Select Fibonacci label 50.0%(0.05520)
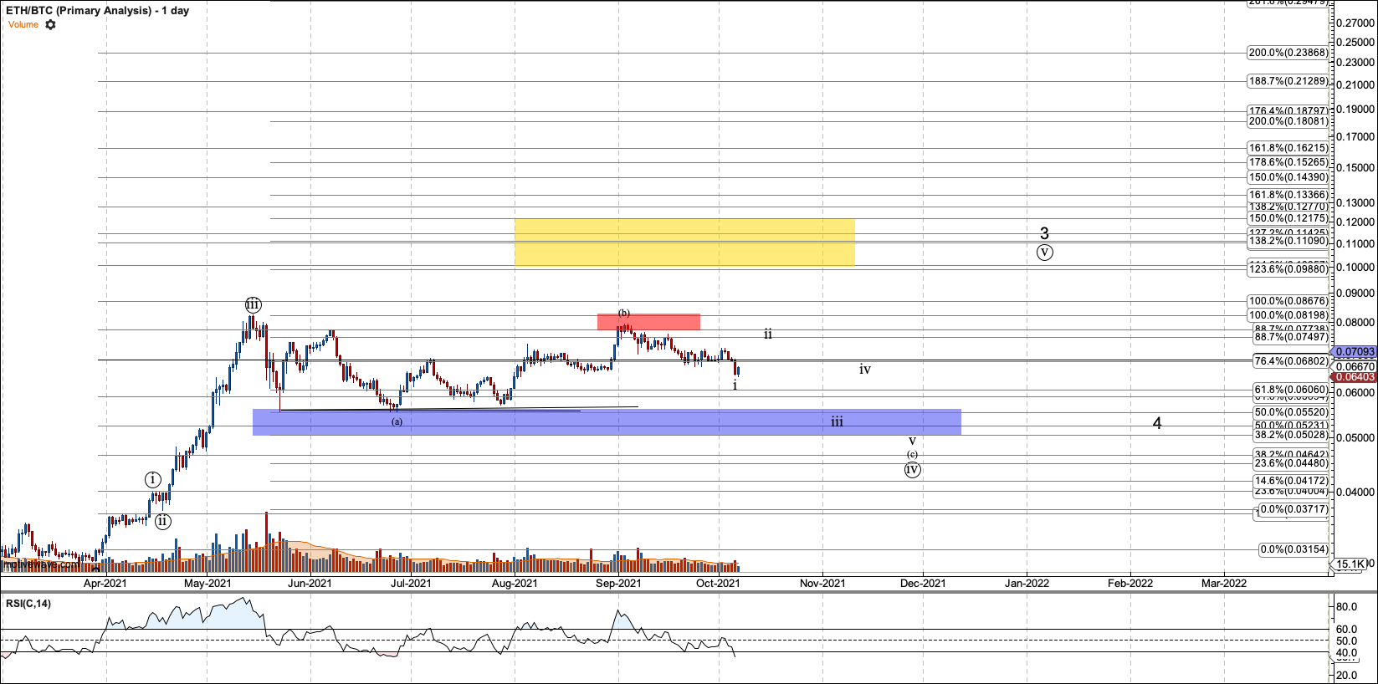 point(1290,412)
